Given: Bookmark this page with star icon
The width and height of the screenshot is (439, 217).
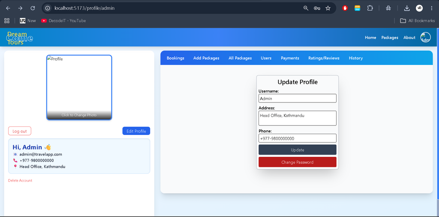Looking at the screenshot, I should pyautogui.click(x=328, y=8).
